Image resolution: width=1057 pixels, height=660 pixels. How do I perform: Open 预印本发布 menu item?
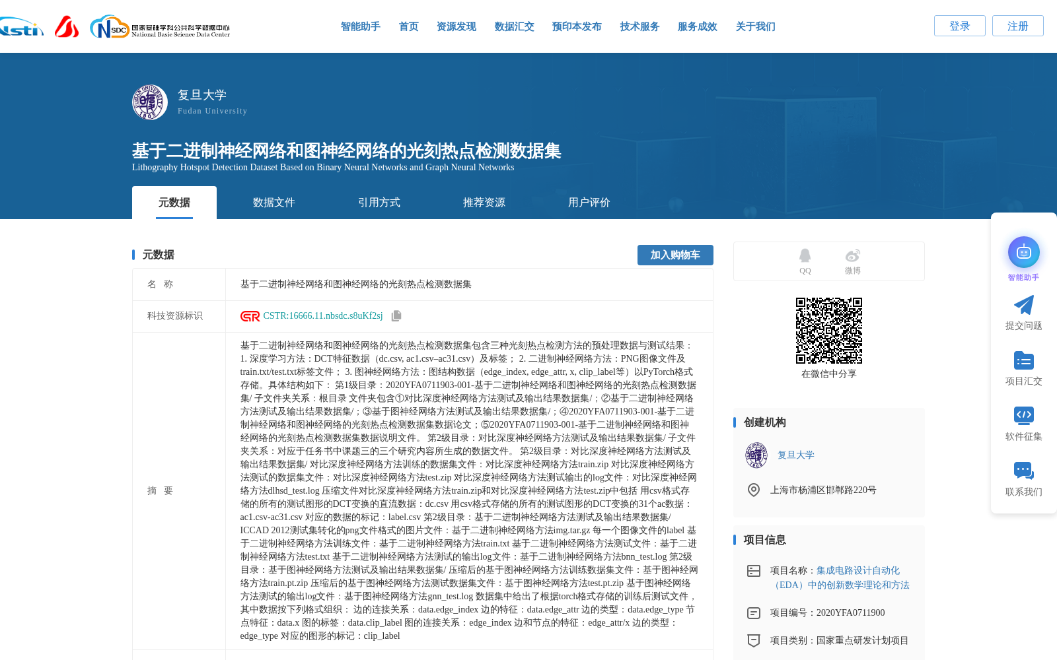click(577, 26)
